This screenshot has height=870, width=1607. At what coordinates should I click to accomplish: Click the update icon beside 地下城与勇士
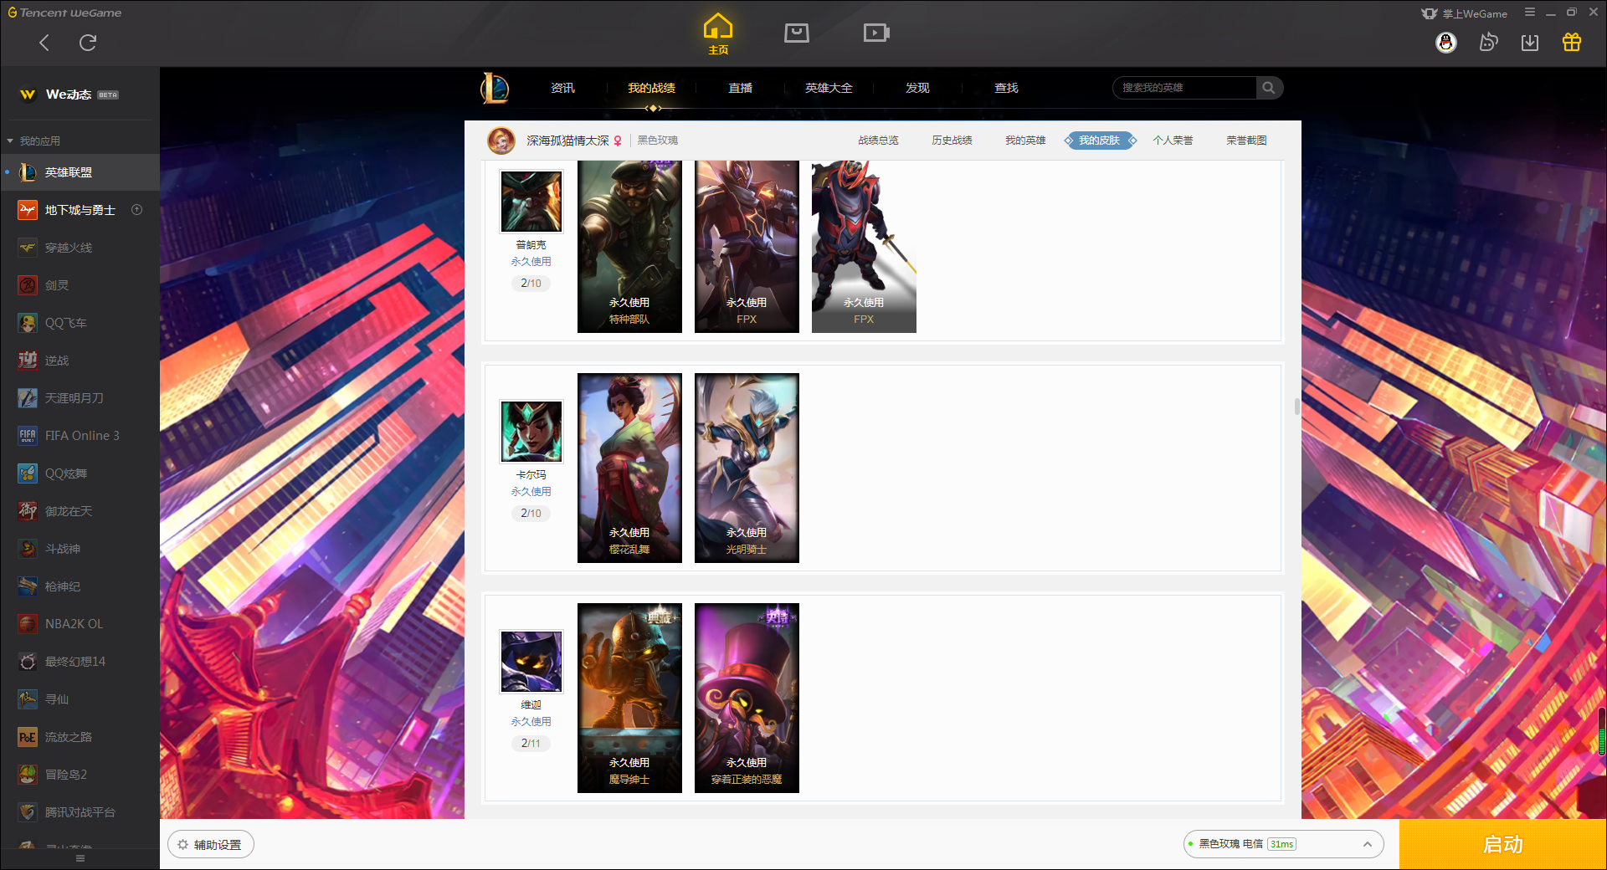point(137,210)
